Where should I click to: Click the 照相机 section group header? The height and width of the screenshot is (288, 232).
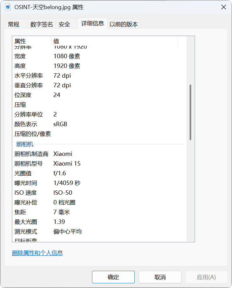[25, 144]
